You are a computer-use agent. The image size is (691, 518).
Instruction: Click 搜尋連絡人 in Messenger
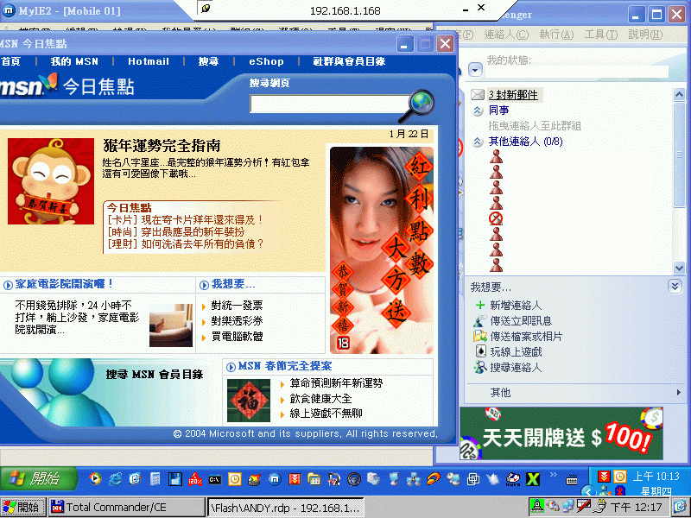pyautogui.click(x=516, y=367)
